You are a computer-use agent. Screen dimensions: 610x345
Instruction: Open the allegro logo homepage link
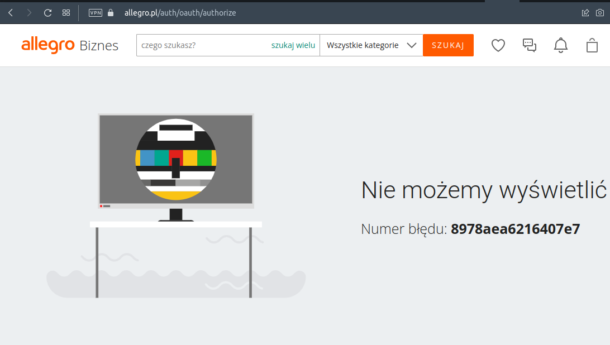pyautogui.click(x=48, y=45)
